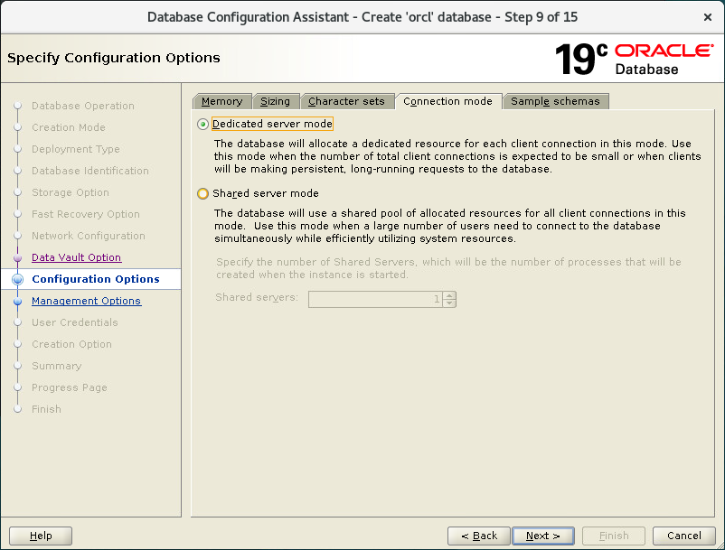Select the Connection mode tab
Image resolution: width=725 pixels, height=550 pixels.
(447, 101)
